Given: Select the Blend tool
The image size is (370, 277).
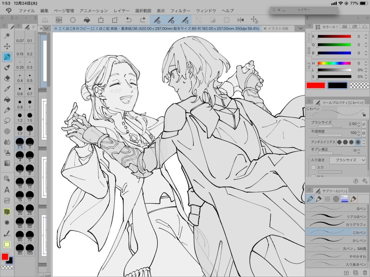Looking at the screenshot, I should point(7,142).
